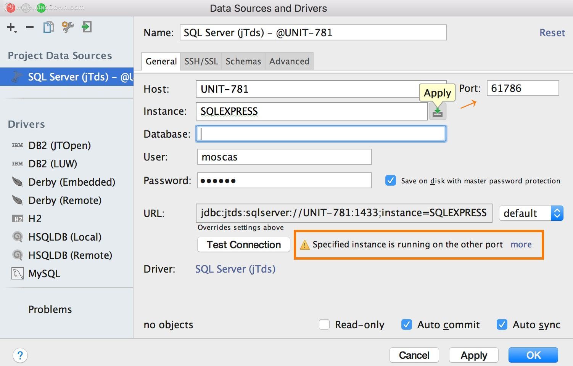Click the Reset link
The image size is (573, 366).
coord(552,33)
